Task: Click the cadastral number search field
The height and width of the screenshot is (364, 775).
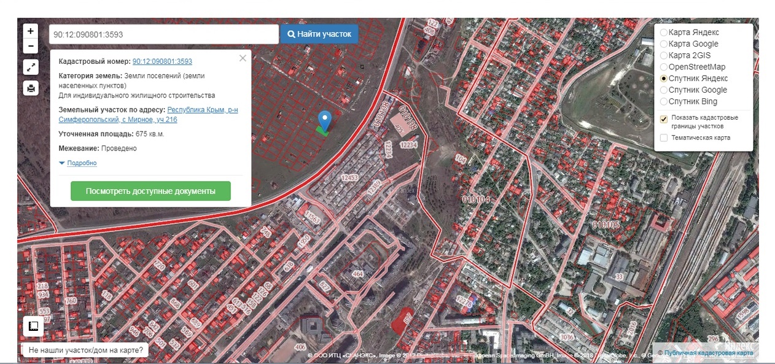Action: point(164,34)
